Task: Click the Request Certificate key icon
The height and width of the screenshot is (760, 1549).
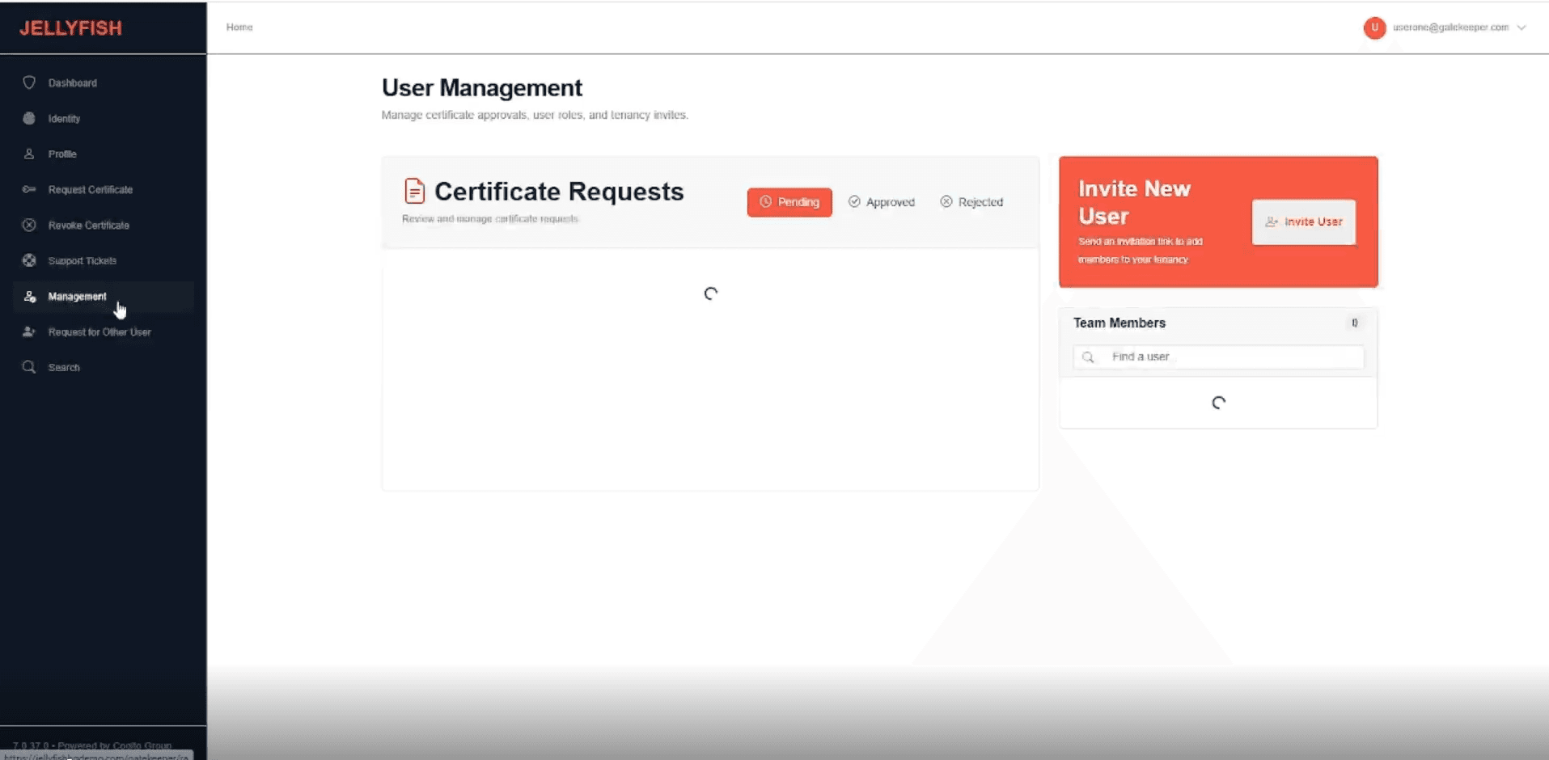Action: [x=29, y=189]
